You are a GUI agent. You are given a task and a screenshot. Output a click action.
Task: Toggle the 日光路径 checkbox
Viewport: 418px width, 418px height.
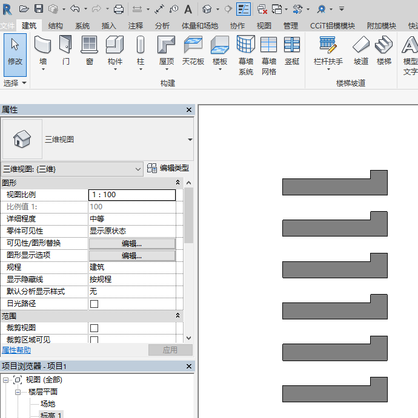click(95, 304)
